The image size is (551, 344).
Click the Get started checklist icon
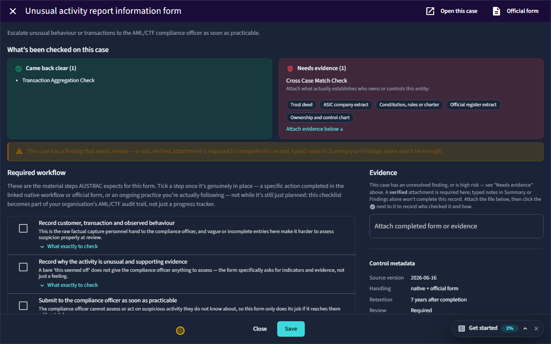461,328
